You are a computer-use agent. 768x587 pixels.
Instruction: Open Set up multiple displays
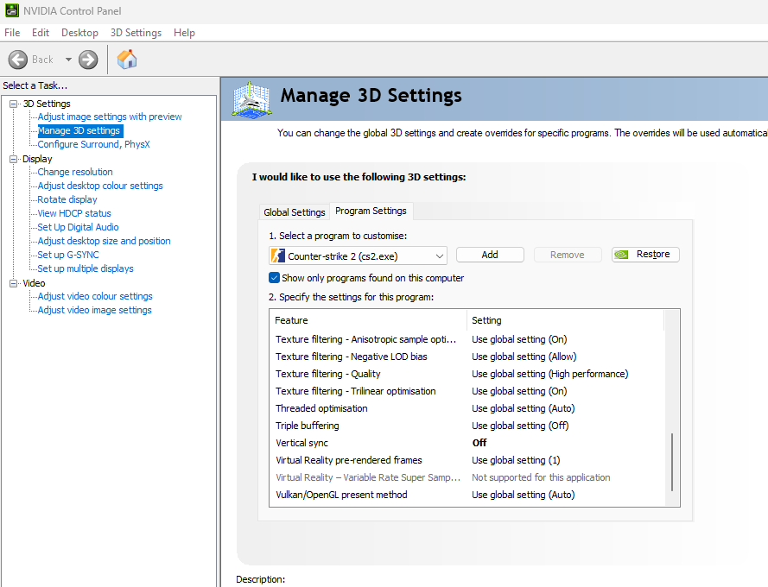click(x=86, y=268)
